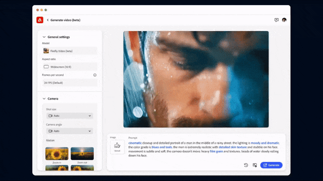
Task: Open the Widescreen (16:9) aspect ratio selector
Action: pyautogui.click(x=70, y=67)
